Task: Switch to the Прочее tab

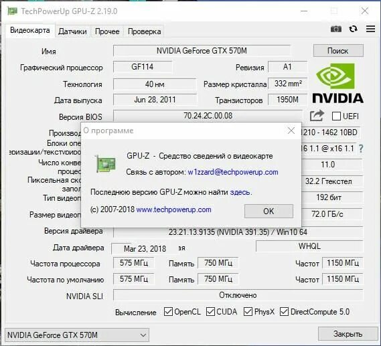Action: click(x=107, y=31)
